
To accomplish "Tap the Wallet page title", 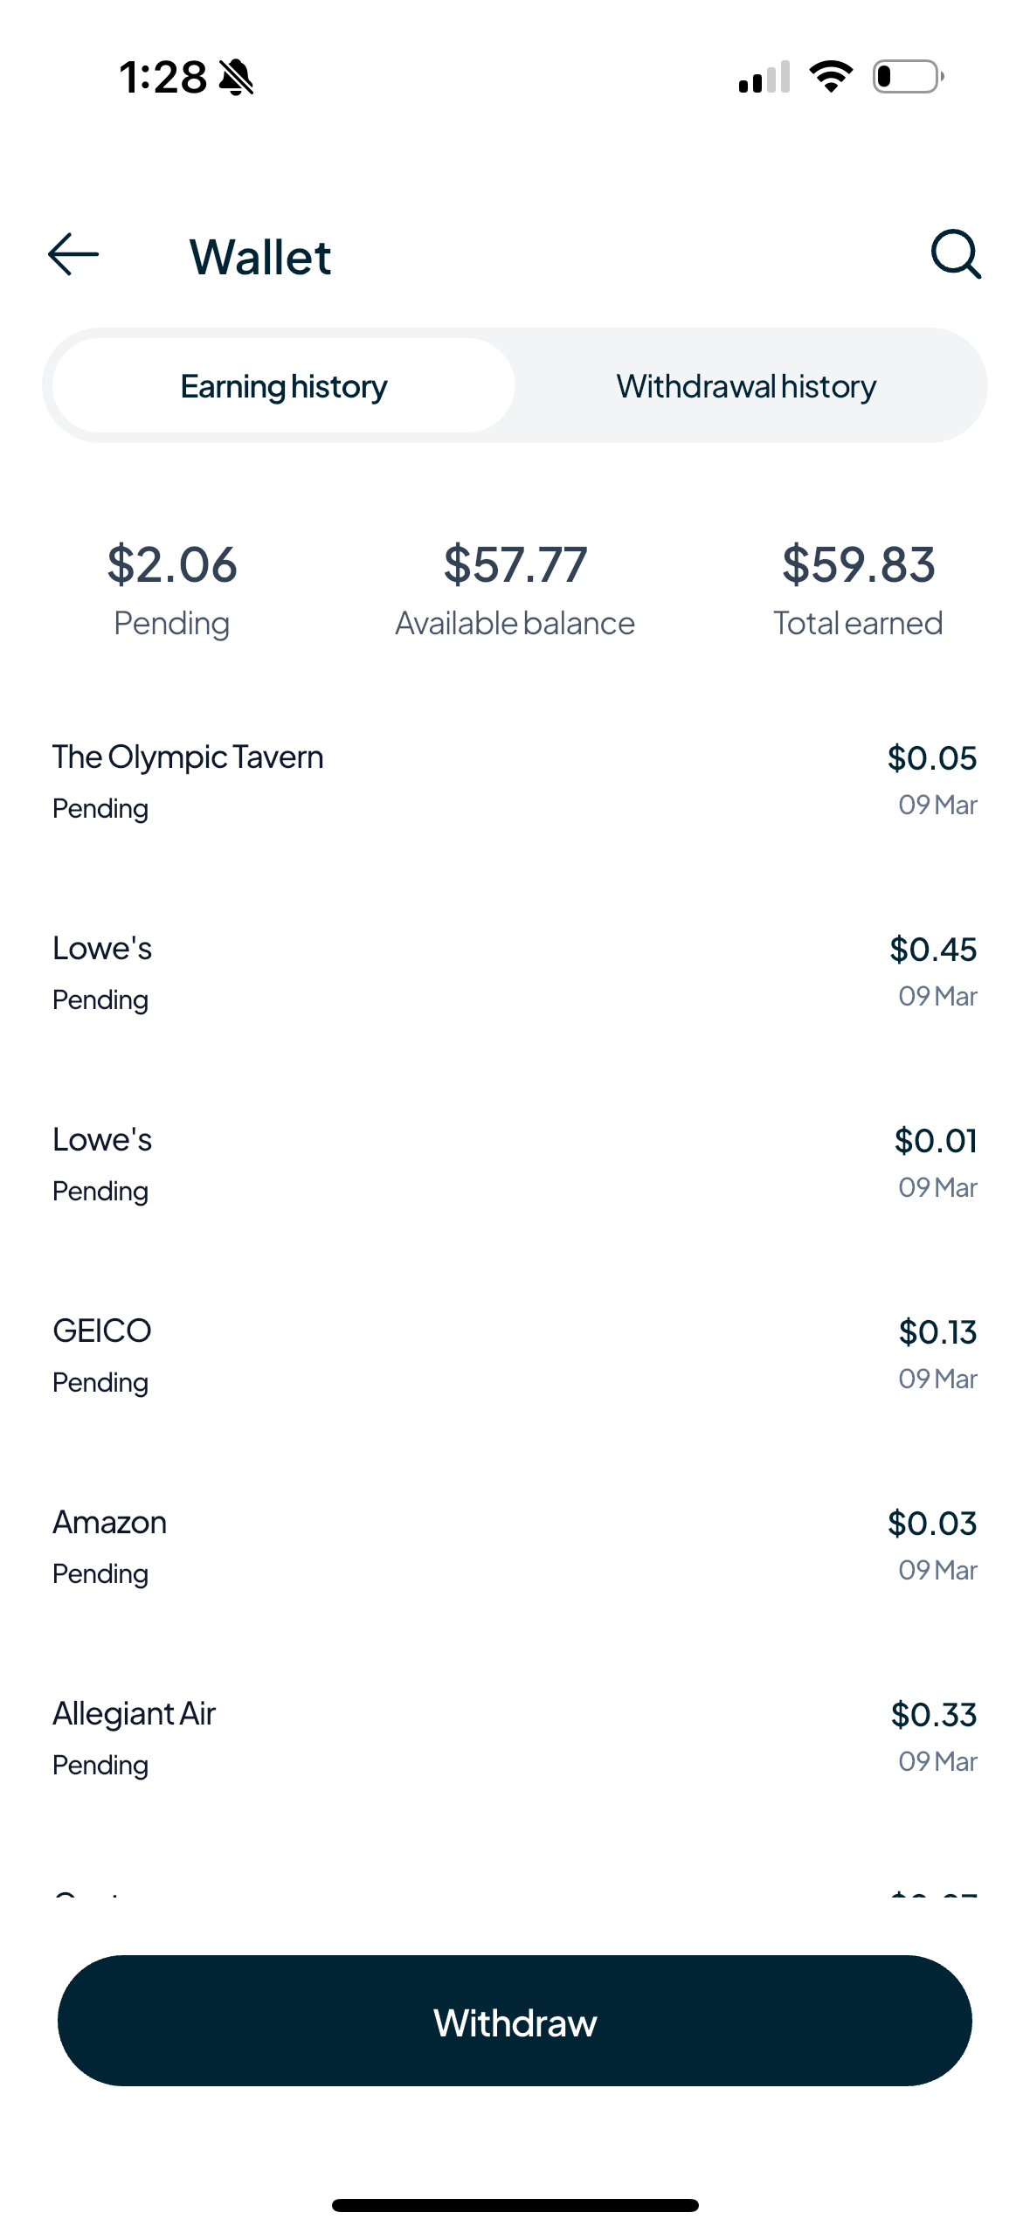I will click(260, 257).
